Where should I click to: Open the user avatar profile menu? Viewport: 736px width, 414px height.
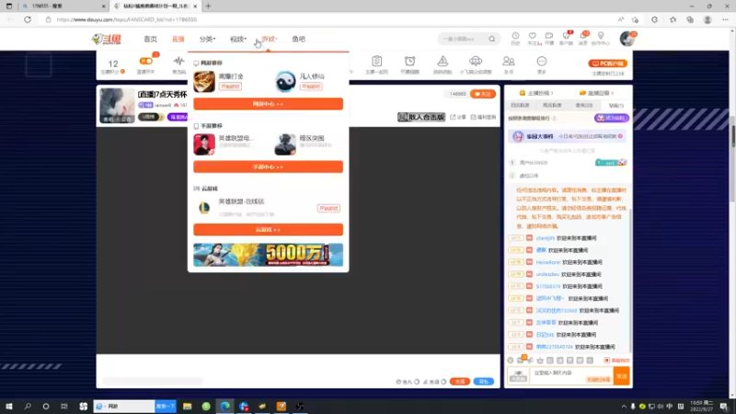coord(627,39)
